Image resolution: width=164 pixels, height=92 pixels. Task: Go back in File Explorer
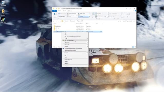(54, 21)
